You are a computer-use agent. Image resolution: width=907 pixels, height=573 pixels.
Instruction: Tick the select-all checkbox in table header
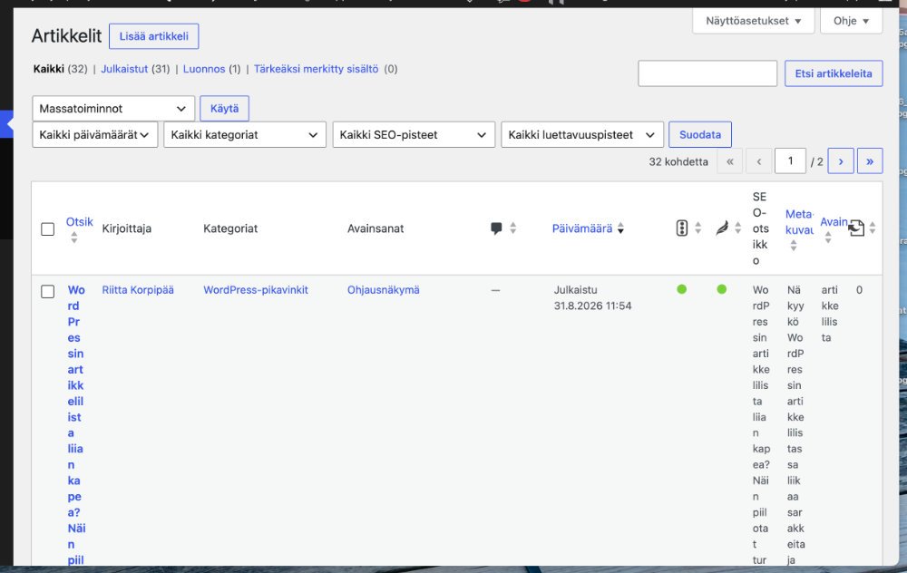(x=48, y=229)
